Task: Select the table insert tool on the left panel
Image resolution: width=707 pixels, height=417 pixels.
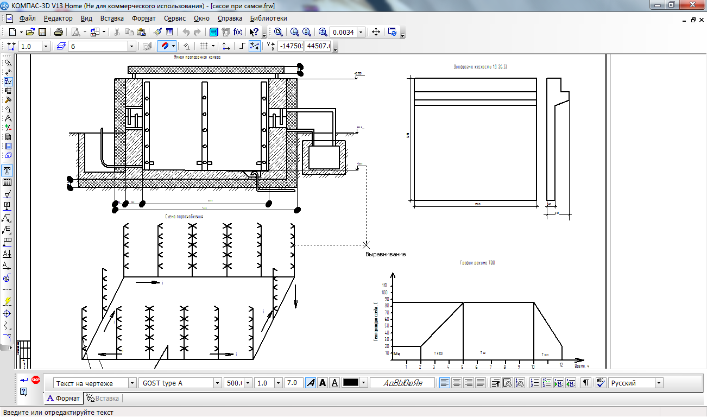Action: point(8,182)
